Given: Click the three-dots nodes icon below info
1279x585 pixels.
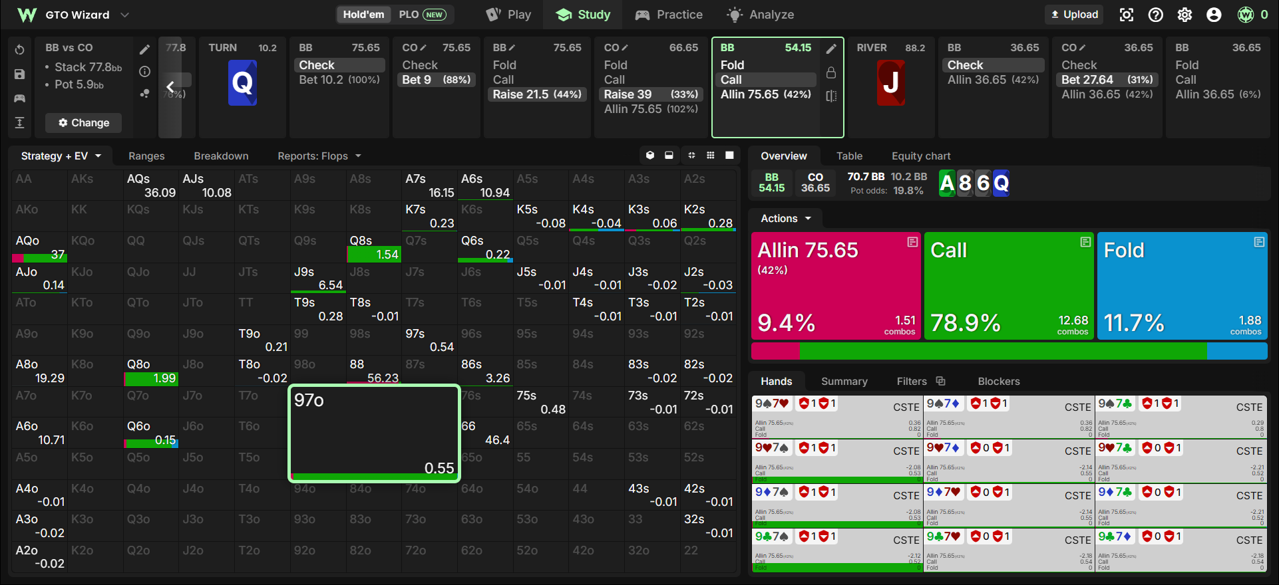Looking at the screenshot, I should point(144,94).
